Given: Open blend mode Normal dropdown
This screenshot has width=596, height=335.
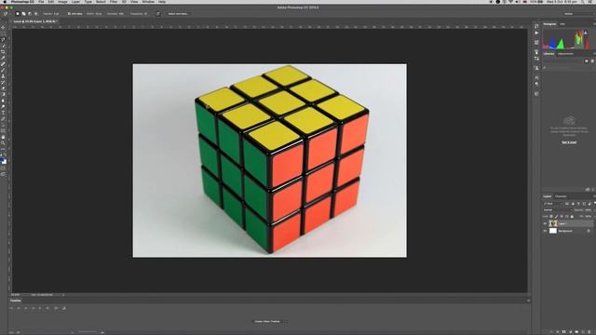Looking at the screenshot, I should tap(558, 210).
